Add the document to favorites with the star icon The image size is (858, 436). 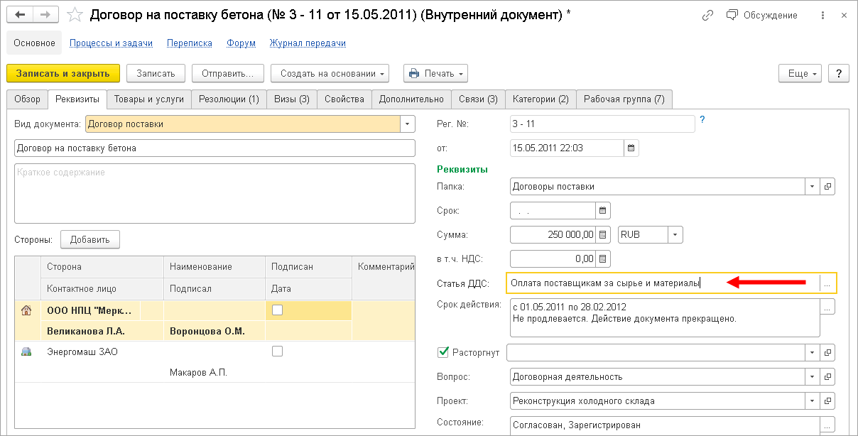pos(75,15)
